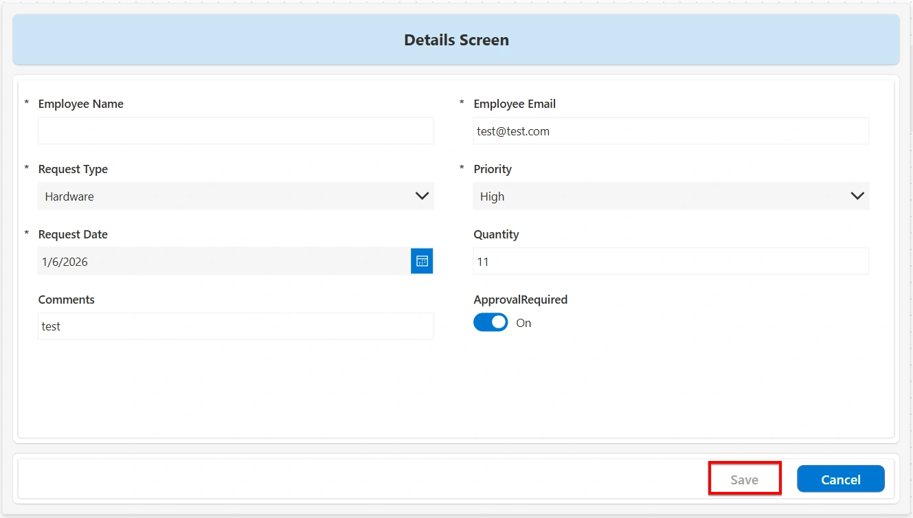
Task: Click the ApprovalRequired label
Action: pos(521,300)
